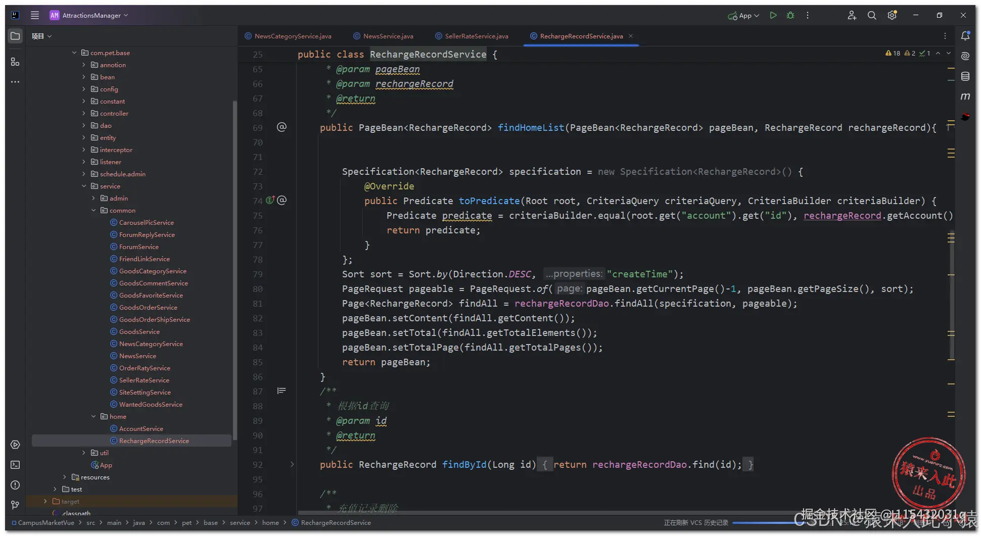Image resolution: width=981 pixels, height=536 pixels.
Task: Run the App configuration
Action: (x=773, y=15)
